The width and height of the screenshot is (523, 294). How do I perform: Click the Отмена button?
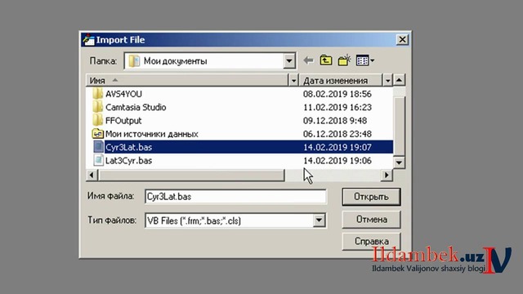click(371, 220)
